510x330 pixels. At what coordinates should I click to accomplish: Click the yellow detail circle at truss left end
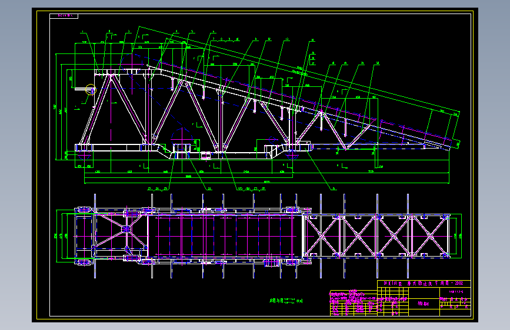(91, 90)
